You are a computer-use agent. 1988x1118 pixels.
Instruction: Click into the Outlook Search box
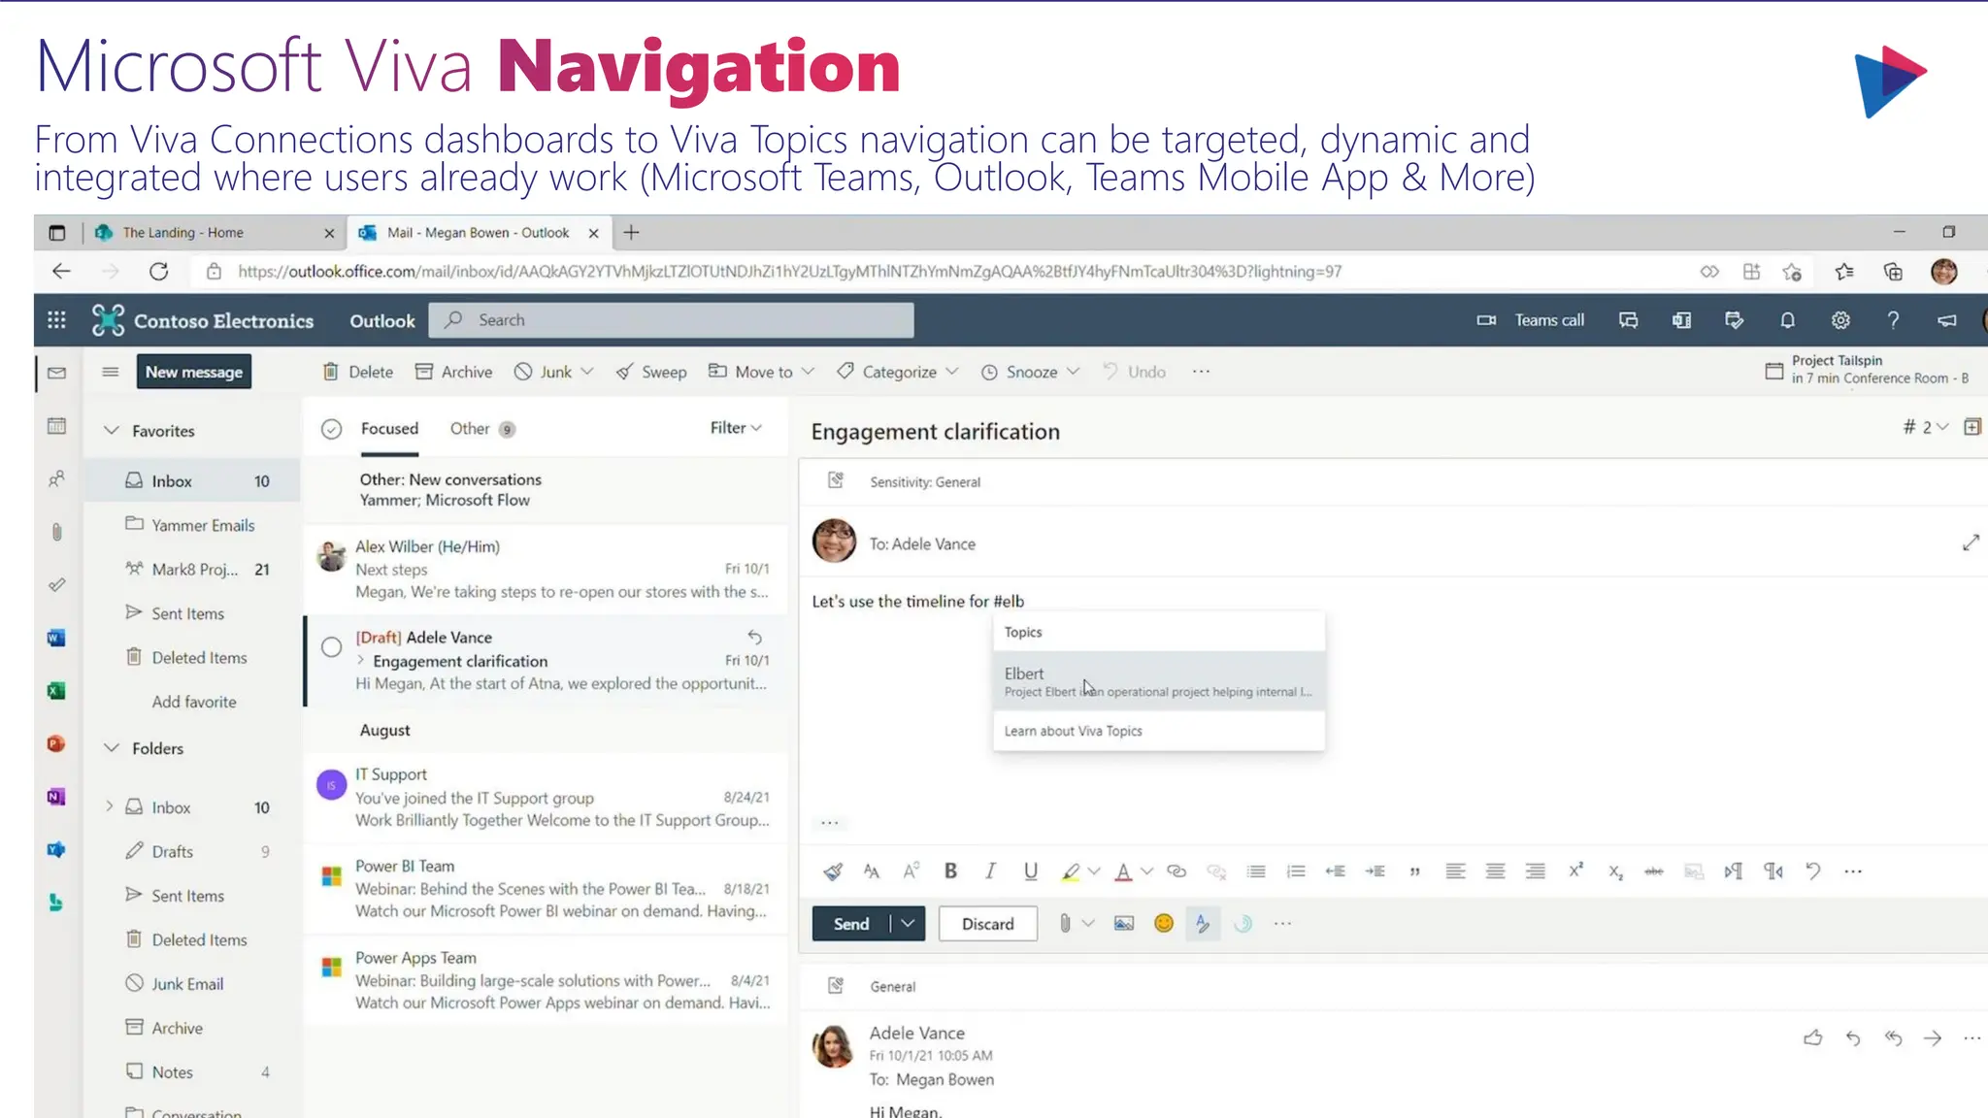point(672,320)
